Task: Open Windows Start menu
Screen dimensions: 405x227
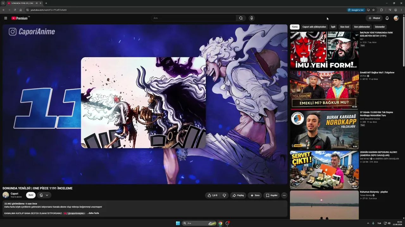Action: 178,223
